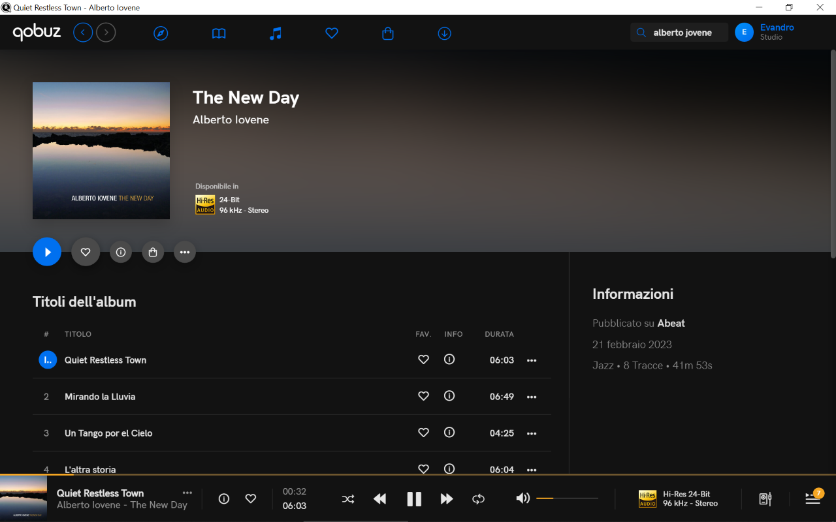Image resolution: width=836 pixels, height=522 pixels.
Task: Expand Evandro account menu
Action: coord(764,33)
